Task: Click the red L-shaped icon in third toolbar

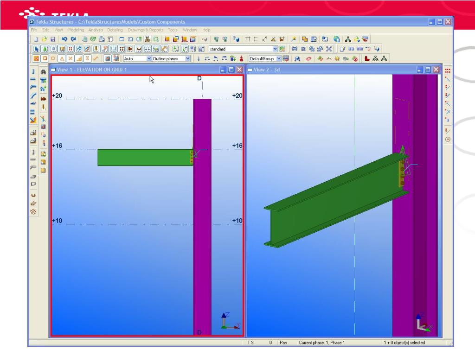Action: [x=367, y=58]
